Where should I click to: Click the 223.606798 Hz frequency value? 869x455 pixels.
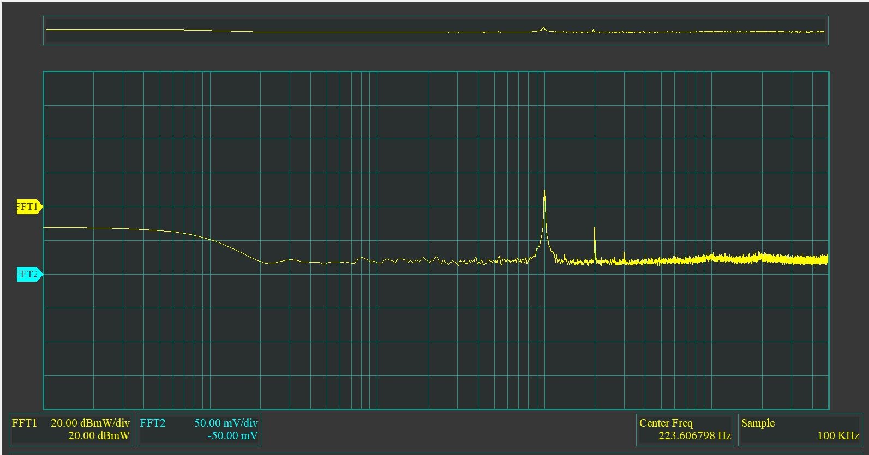[694, 435]
